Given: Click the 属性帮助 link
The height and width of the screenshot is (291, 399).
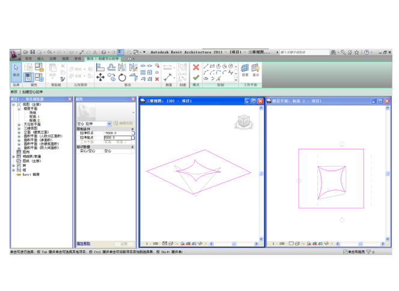Looking at the screenshot, I should click(x=84, y=244).
